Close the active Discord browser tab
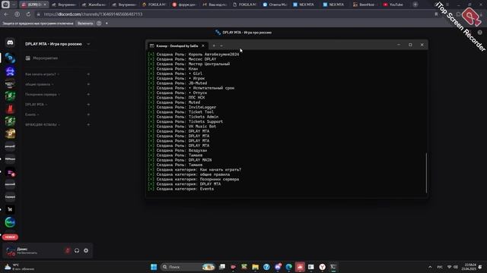This screenshot has height=273, width=487. 45,5
